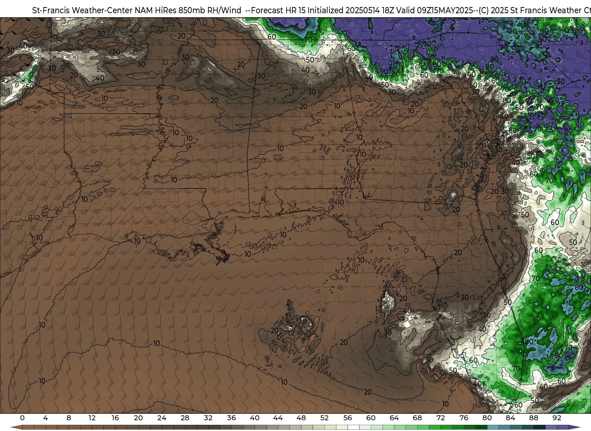The image size is (591, 431).
Task: Click colorbar tick label '64'
Action: click(x=394, y=418)
